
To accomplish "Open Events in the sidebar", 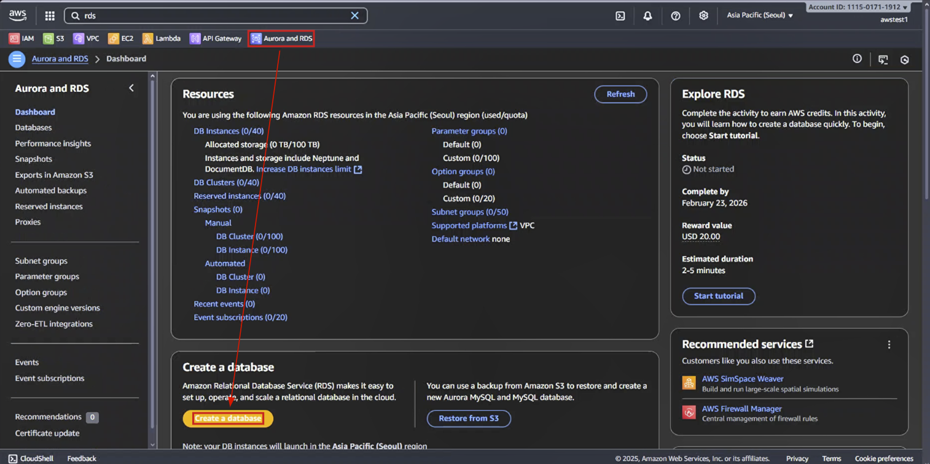I will click(26, 362).
